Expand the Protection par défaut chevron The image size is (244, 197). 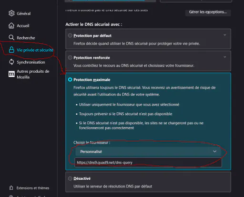pyautogui.click(x=225, y=35)
